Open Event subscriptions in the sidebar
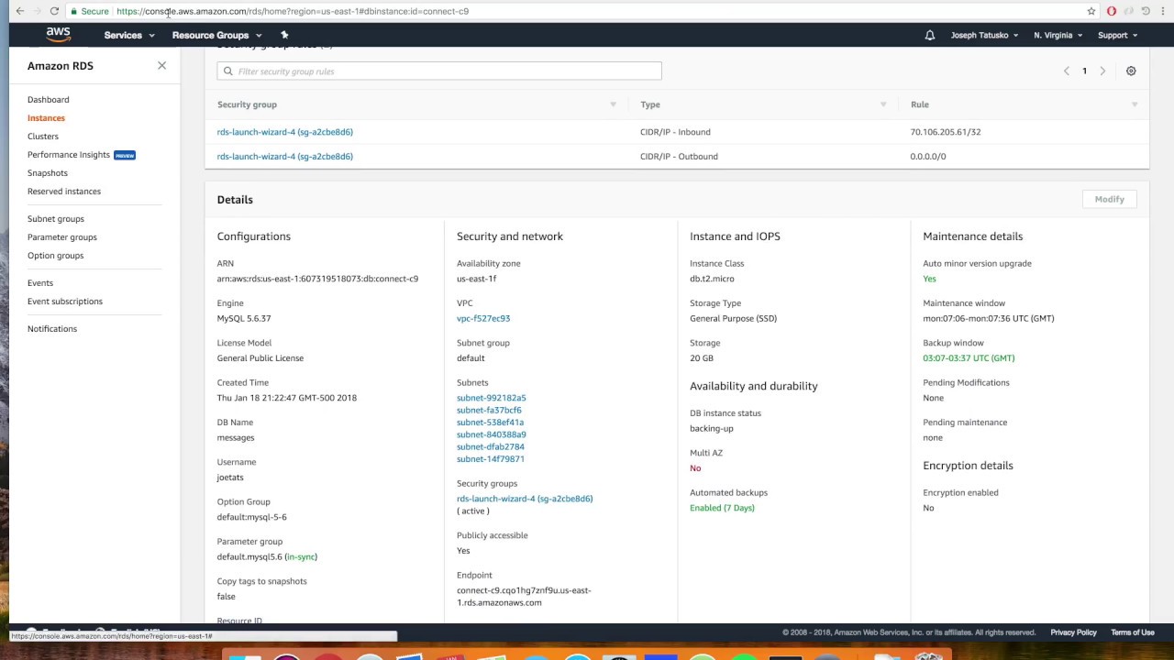 pyautogui.click(x=65, y=301)
